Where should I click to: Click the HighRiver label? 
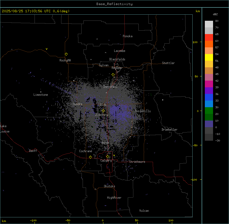[x=114, y=198]
